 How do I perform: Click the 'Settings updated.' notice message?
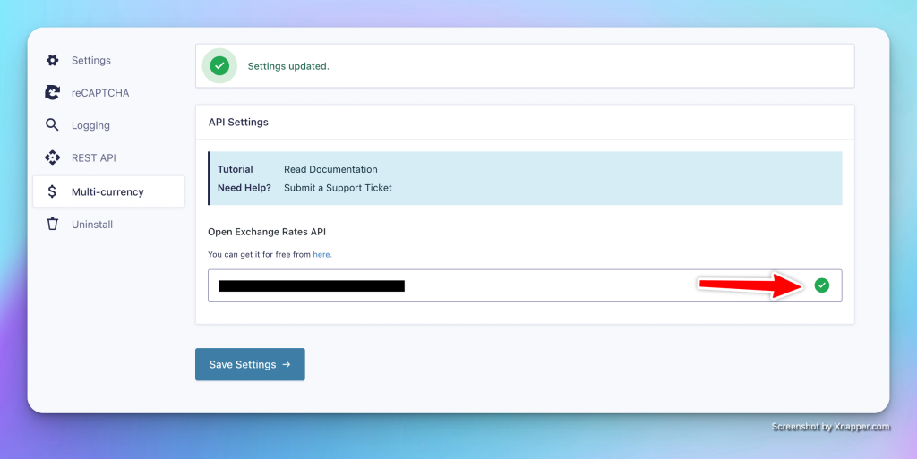(288, 66)
